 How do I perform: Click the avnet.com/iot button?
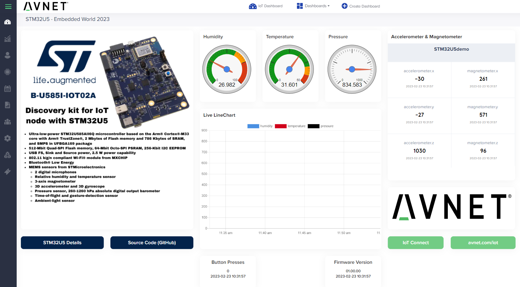point(483,243)
